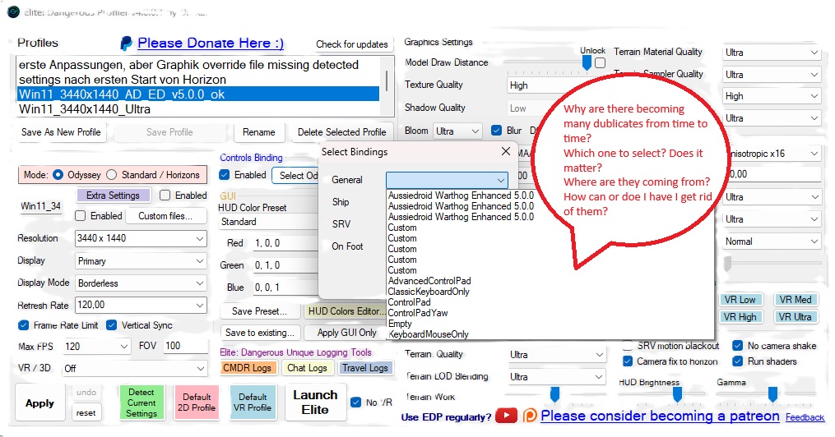Viewport: 835px width, 437px height.
Task: Toggle Vertical Sync checkbox
Action: pos(111,325)
